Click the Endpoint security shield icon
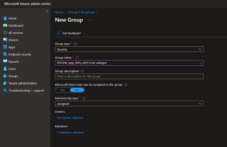The width and height of the screenshot is (227, 147). [x=5, y=54]
